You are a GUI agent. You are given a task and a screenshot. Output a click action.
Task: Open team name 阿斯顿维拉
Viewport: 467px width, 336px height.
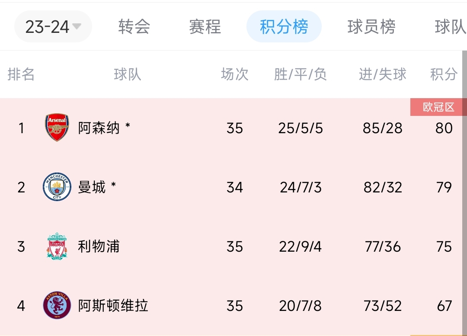[113, 306]
